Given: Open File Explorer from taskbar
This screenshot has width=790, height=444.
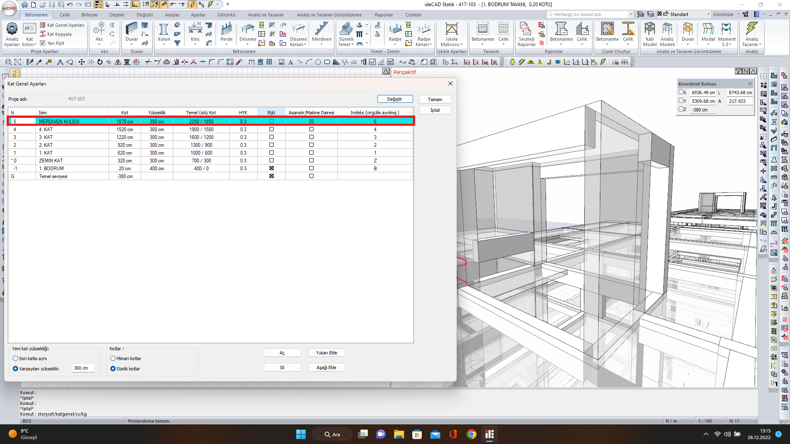Looking at the screenshot, I should 399,434.
